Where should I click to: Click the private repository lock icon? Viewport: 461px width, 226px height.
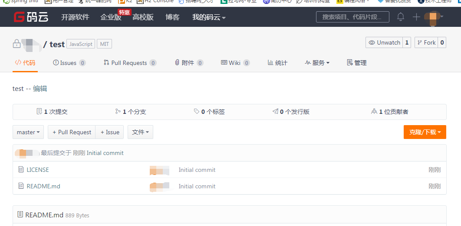point(16,44)
